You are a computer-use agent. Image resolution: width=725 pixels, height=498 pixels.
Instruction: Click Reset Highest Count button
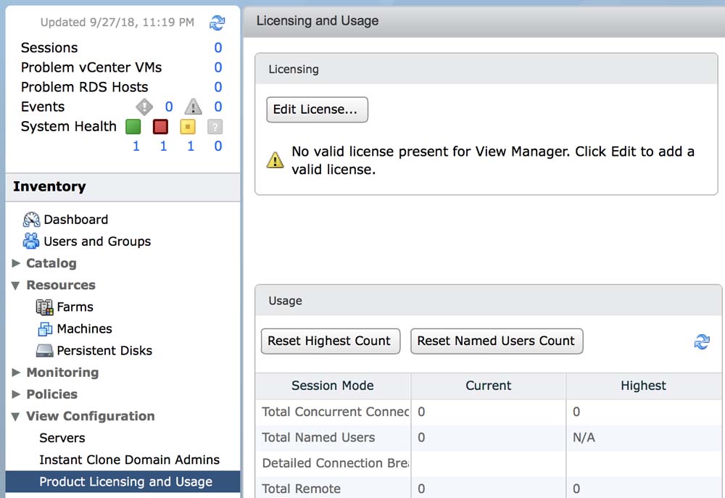330,341
